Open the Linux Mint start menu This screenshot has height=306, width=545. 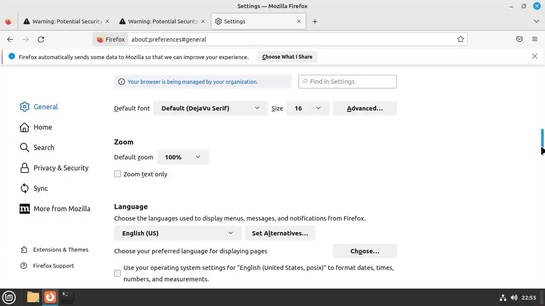pyautogui.click(x=9, y=297)
